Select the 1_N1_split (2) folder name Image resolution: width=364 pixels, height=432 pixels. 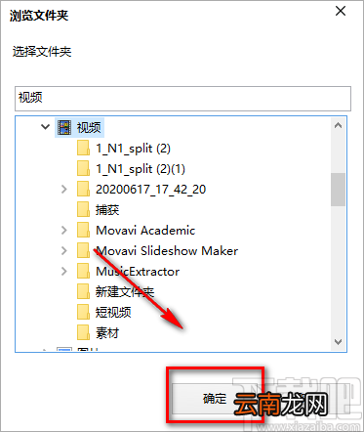click(133, 149)
